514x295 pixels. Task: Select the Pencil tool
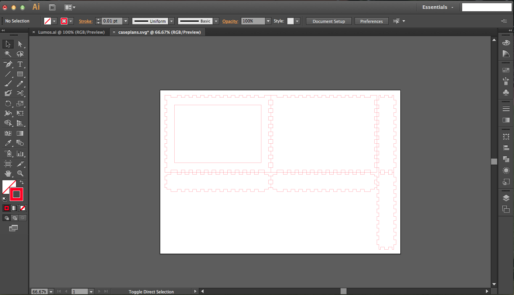click(x=20, y=83)
